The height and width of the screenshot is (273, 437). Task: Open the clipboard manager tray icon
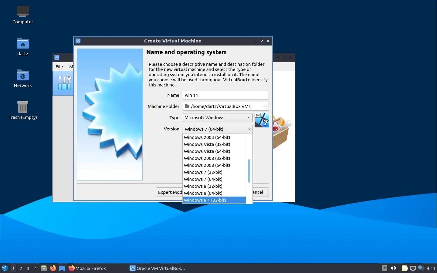coord(405,268)
